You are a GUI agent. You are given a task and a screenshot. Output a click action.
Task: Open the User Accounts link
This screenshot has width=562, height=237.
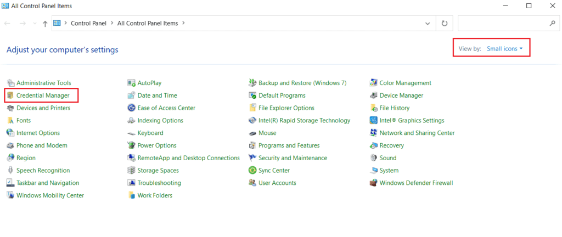[x=277, y=183]
